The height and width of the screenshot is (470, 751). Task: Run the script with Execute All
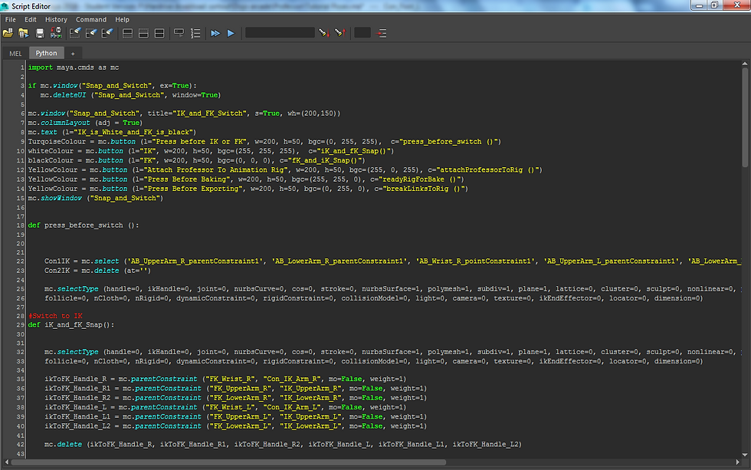point(215,33)
